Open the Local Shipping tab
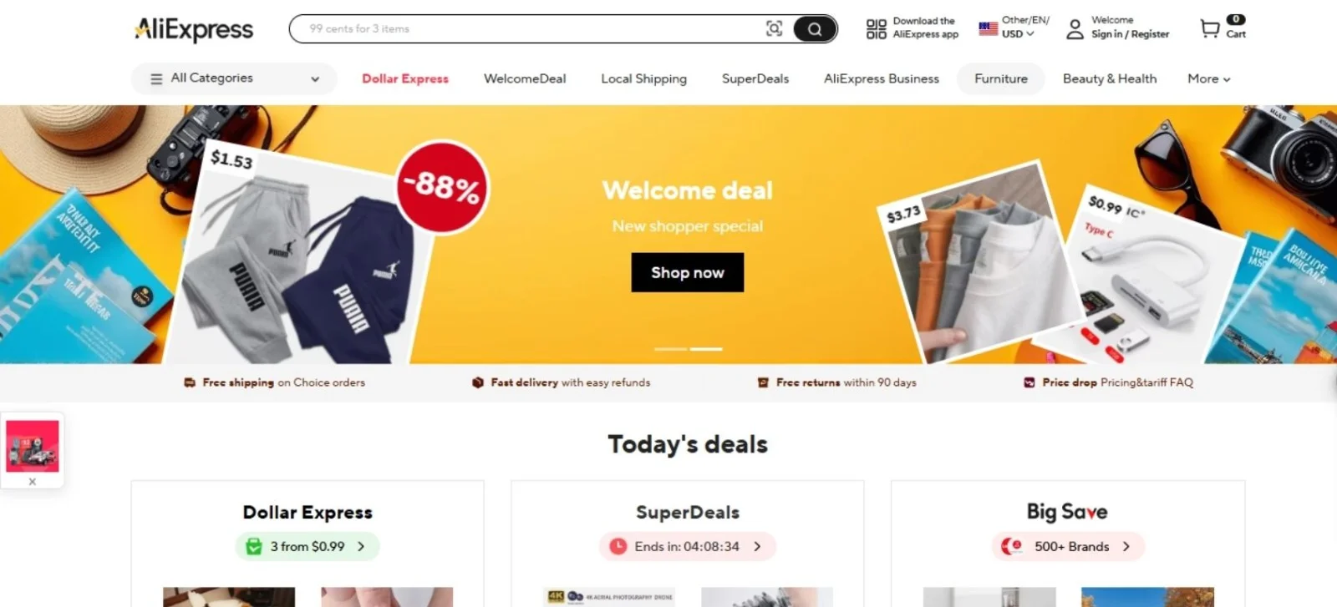The width and height of the screenshot is (1337, 607). click(x=643, y=78)
